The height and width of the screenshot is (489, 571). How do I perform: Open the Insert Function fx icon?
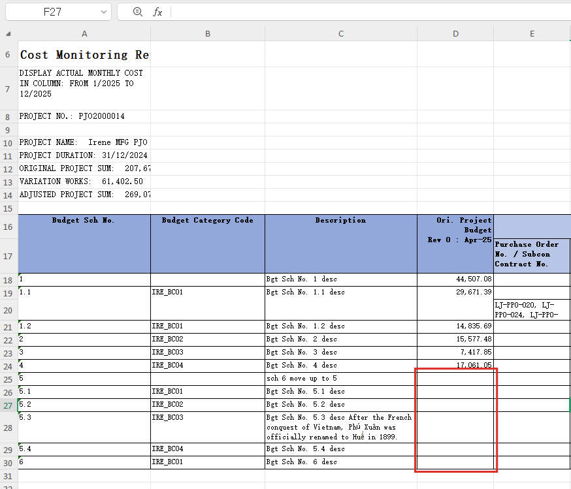157,12
